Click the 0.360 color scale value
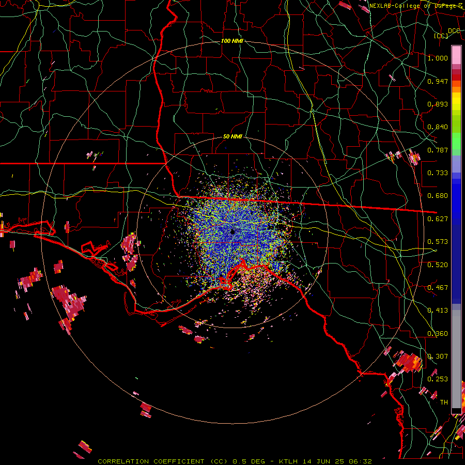This screenshot has width=465, height=465. (x=438, y=334)
